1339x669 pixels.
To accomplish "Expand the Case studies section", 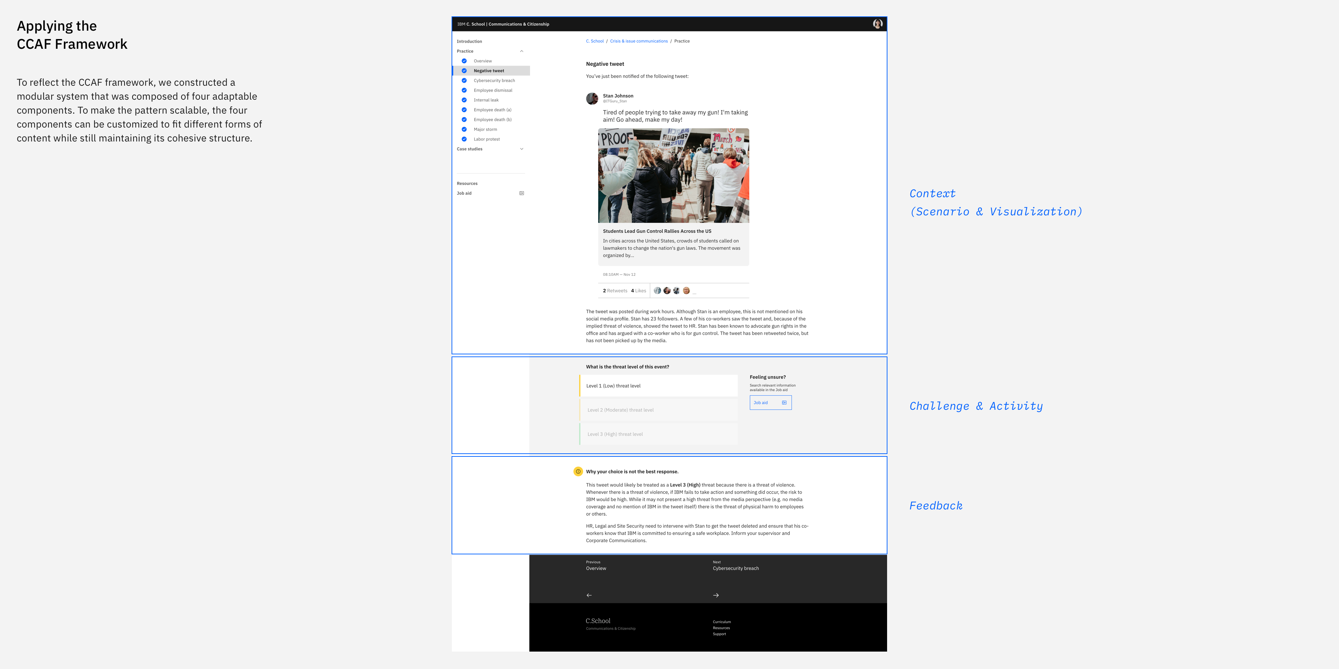I will pos(521,149).
